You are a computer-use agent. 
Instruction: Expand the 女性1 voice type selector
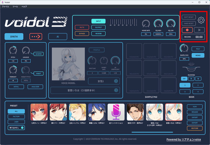click(x=104, y=81)
